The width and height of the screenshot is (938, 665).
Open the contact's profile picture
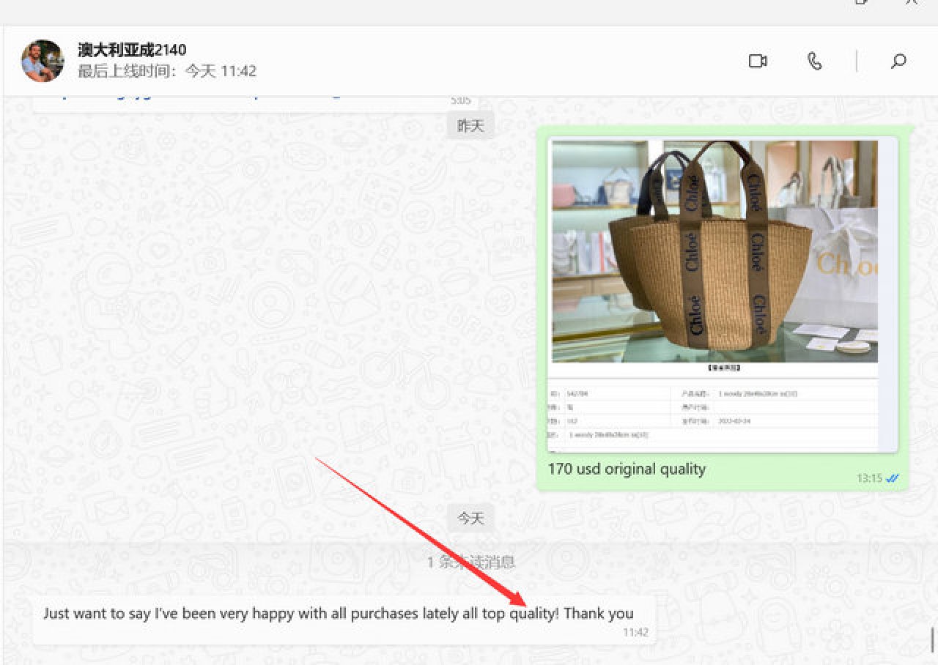43,61
